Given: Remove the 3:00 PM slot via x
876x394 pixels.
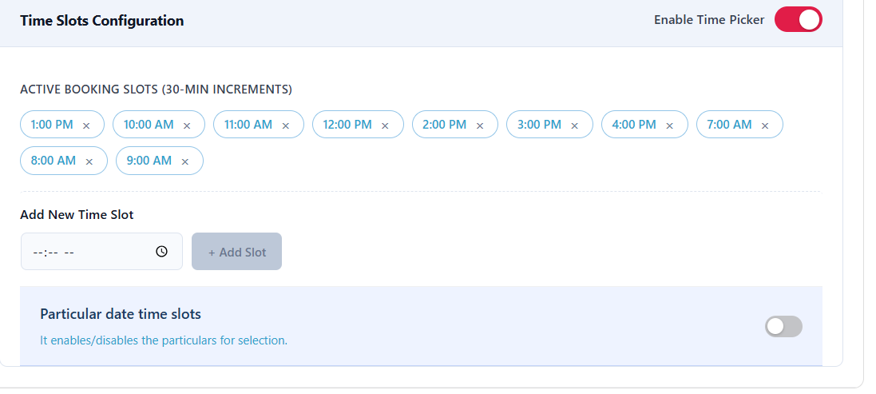Looking at the screenshot, I should pos(574,125).
